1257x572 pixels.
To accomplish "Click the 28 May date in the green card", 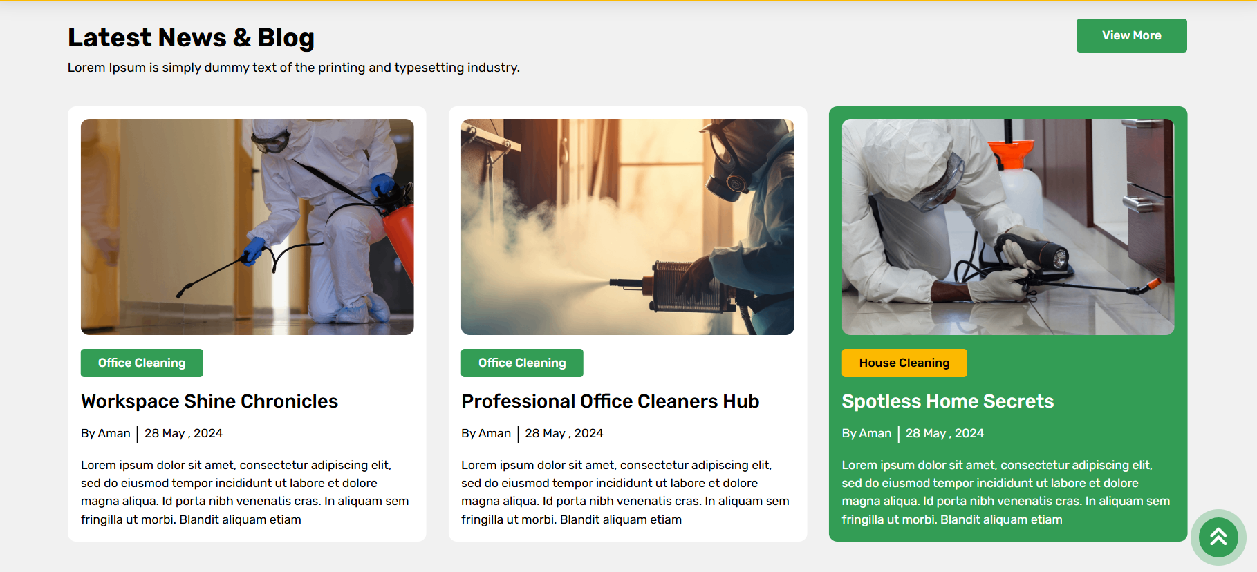I will [944, 434].
